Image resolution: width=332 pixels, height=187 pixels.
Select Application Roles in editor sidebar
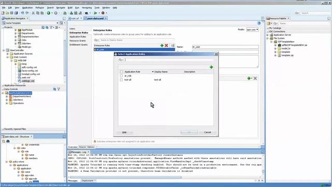(78, 37)
